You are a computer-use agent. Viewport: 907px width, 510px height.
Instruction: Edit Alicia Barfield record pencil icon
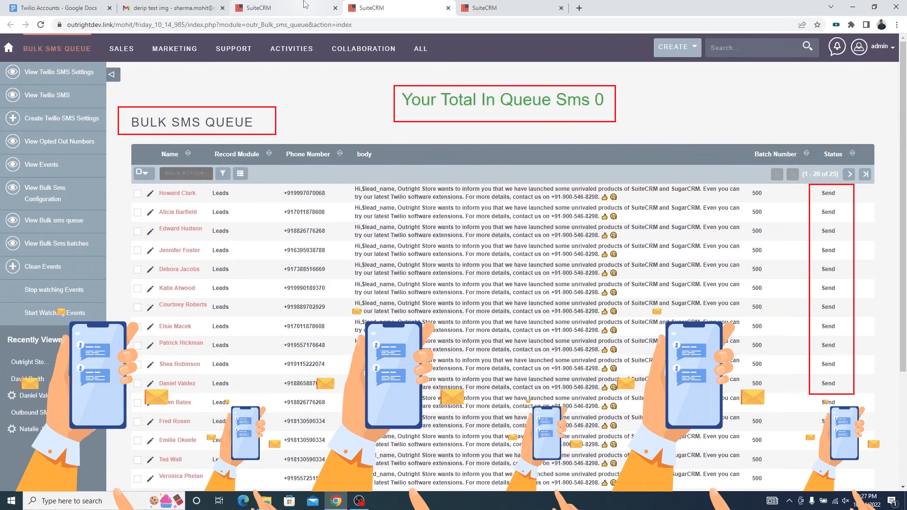pos(150,212)
